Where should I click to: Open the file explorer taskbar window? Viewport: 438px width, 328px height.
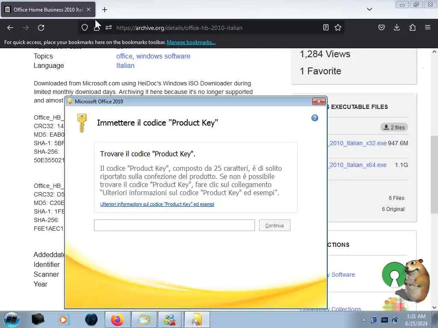tap(144, 319)
